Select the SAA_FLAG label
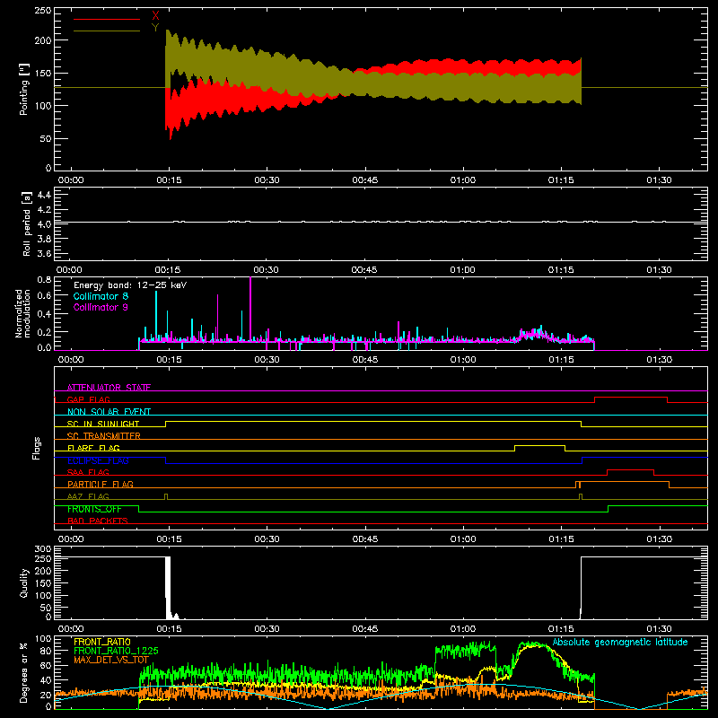Viewport: 718px width, 718px height. coord(88,472)
